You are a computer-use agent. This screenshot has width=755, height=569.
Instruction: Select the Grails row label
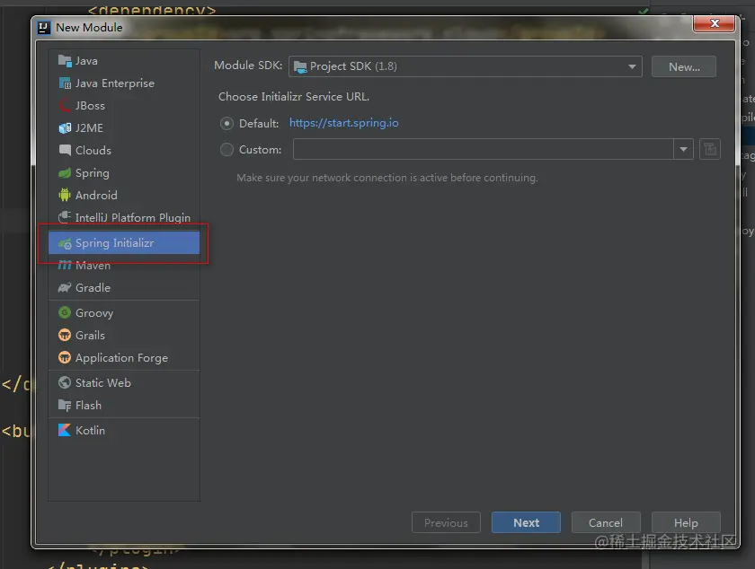(x=90, y=336)
